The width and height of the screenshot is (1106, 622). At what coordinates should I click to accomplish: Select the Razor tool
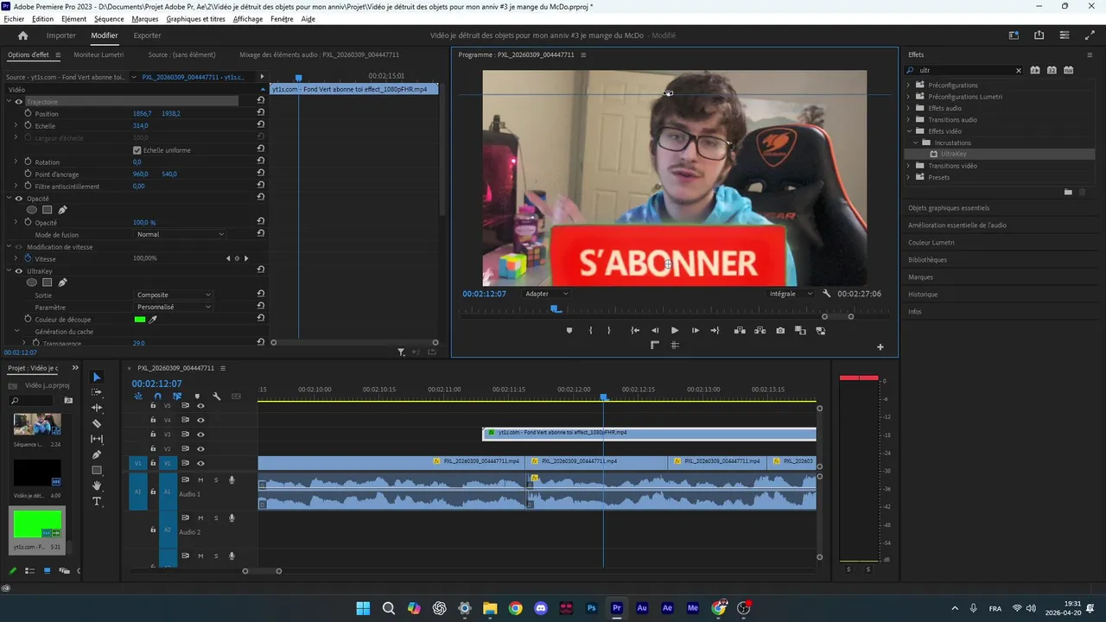(x=97, y=423)
